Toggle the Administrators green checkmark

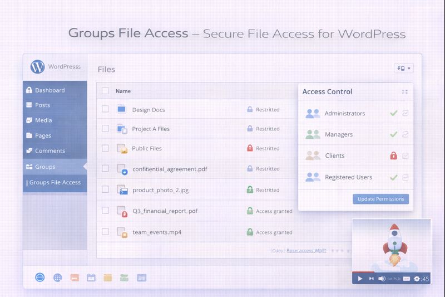coord(394,113)
